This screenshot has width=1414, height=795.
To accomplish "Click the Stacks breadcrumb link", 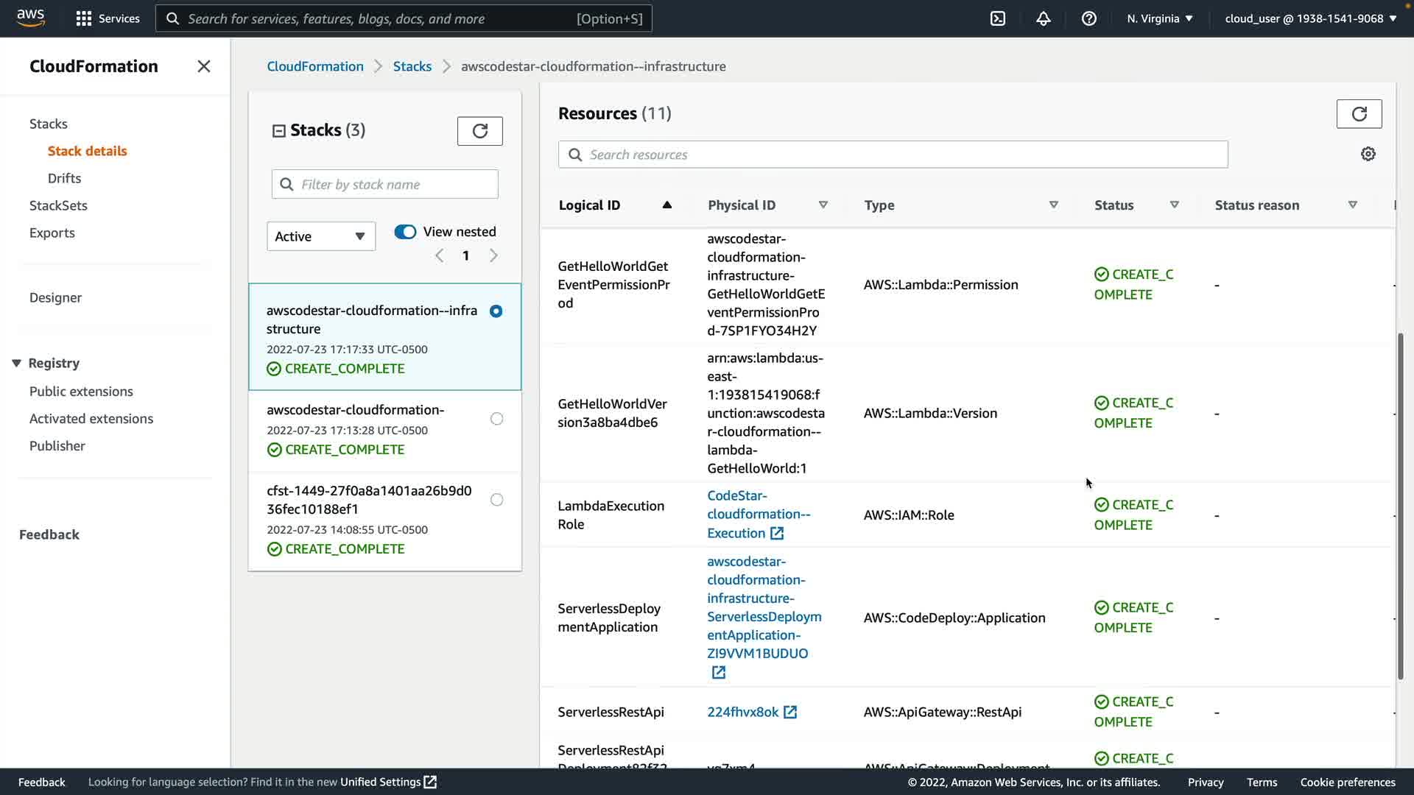I will pyautogui.click(x=412, y=66).
